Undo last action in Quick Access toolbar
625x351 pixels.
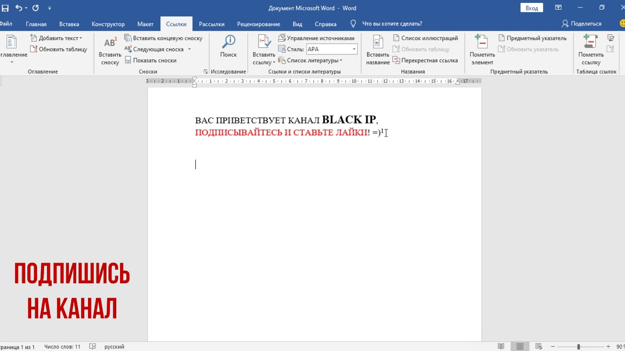point(18,8)
